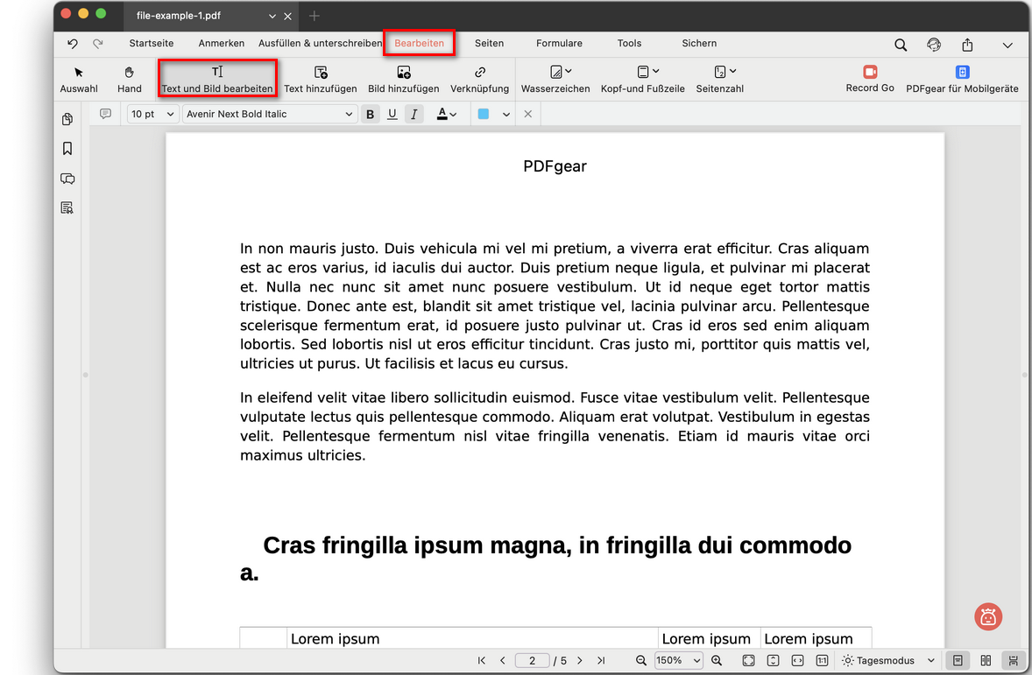1032x675 pixels.
Task: Click the light blue color swatch
Action: (484, 114)
